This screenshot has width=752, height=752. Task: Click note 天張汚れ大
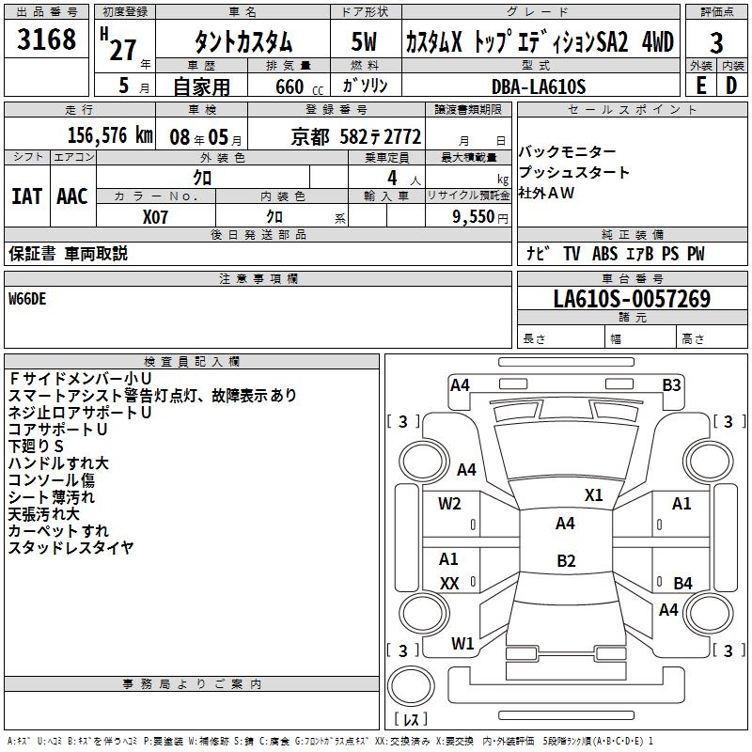point(43,513)
